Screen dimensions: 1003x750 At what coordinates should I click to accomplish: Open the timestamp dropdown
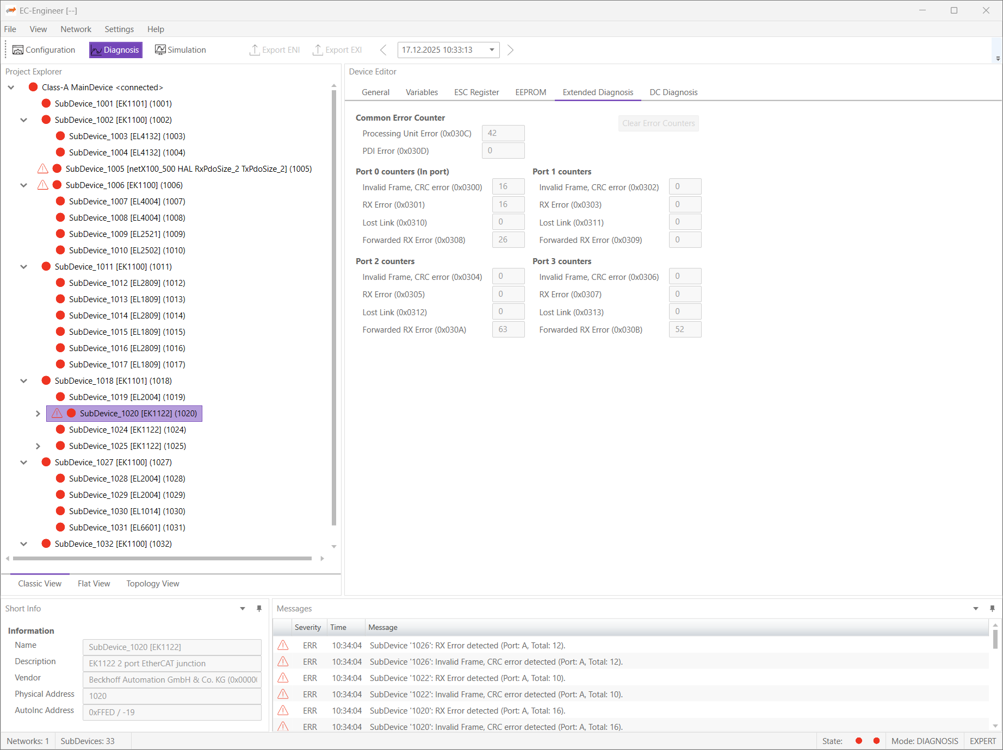tap(491, 49)
